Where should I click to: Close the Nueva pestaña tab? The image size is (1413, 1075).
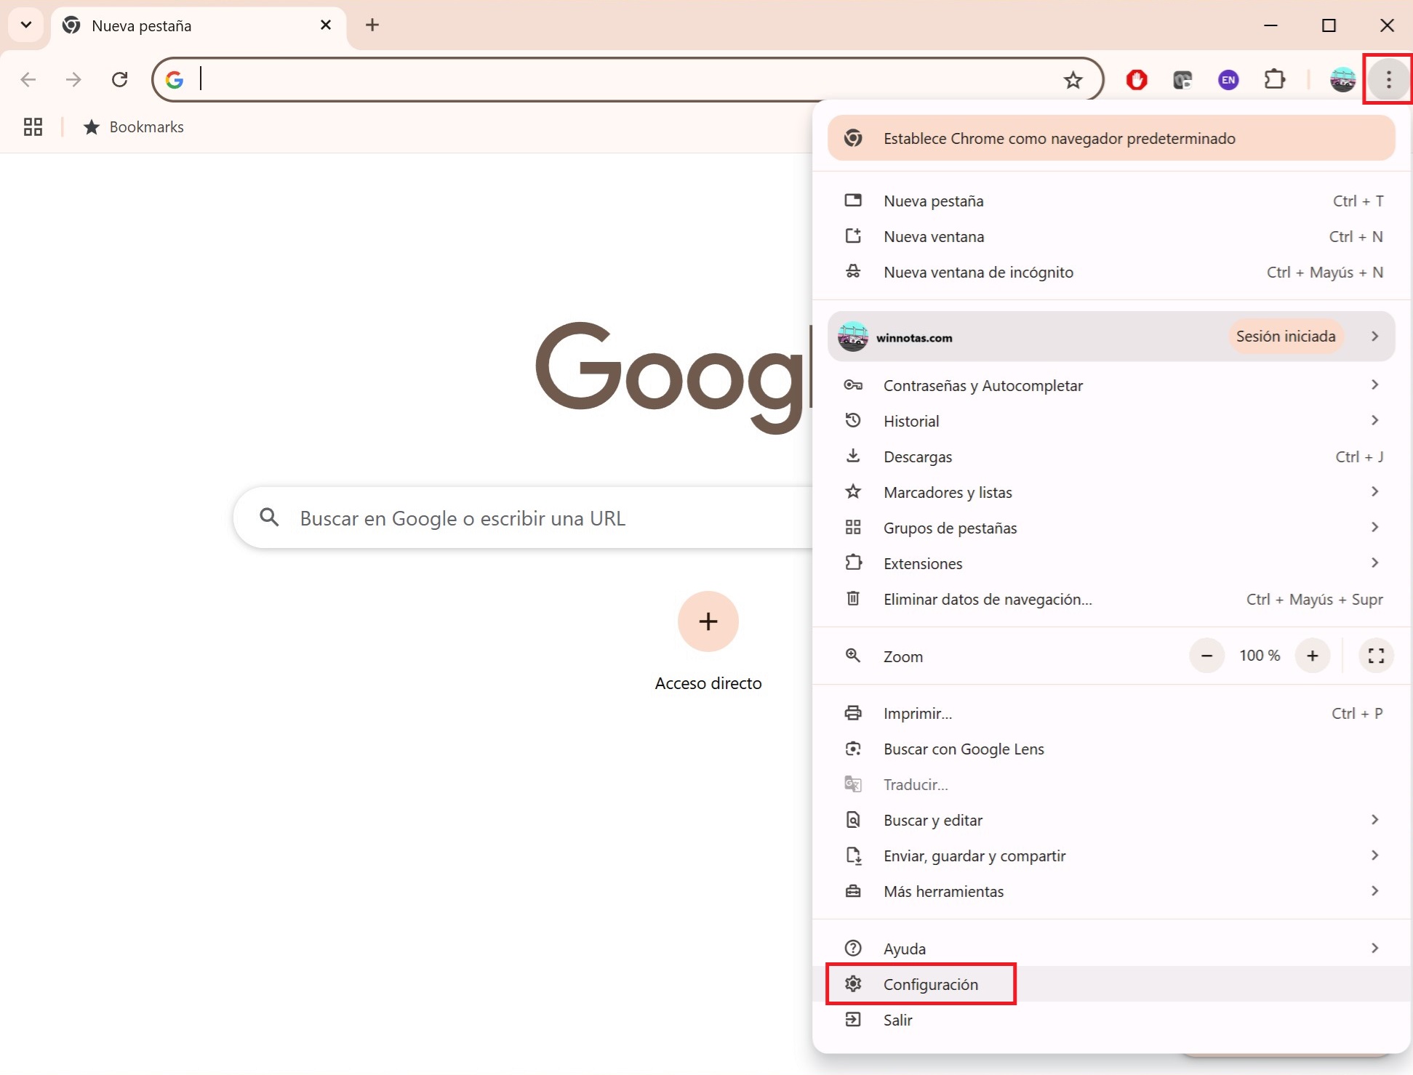(x=326, y=25)
